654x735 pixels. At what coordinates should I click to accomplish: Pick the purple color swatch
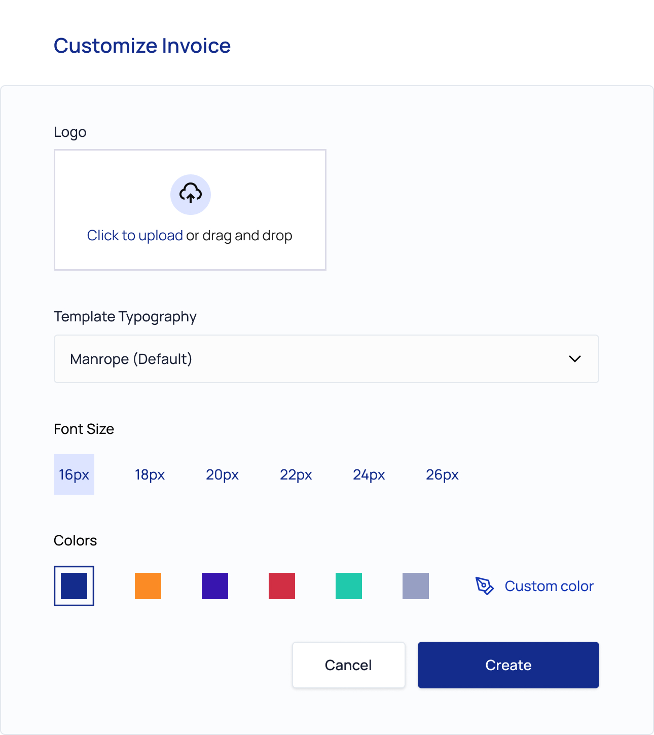tap(215, 586)
